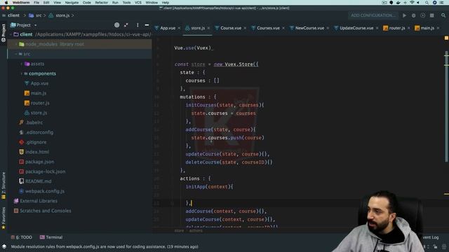
Task: Click the Locate/Scroll from Source icon
Action: tap(117, 25)
